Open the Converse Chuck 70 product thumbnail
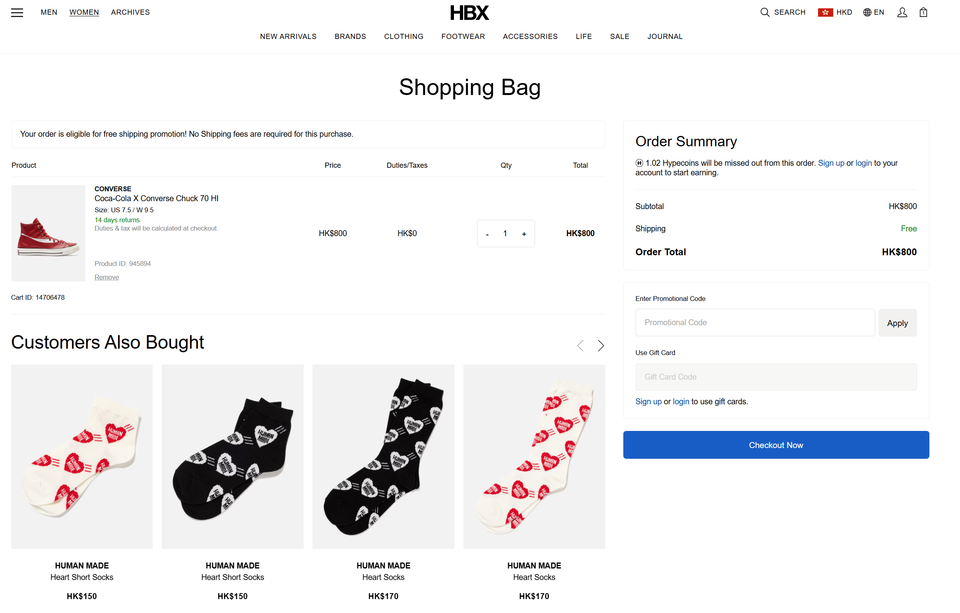The width and height of the screenshot is (960, 613). (48, 233)
